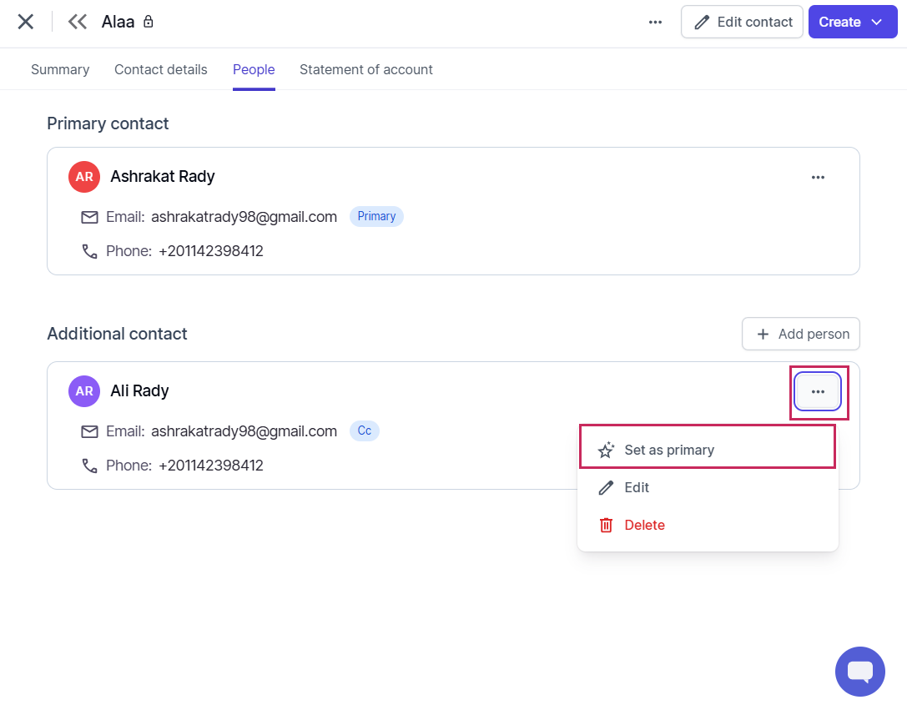Screen dimensions: 907x715
Task: Click the double-chevron collapse icon
Action: tap(78, 22)
